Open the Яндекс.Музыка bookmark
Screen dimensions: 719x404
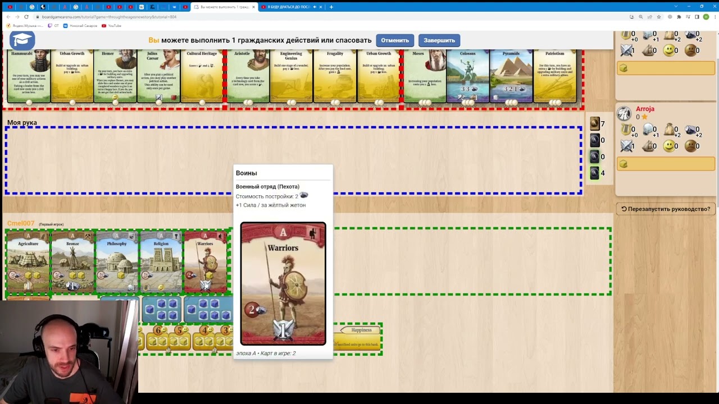click(x=25, y=26)
